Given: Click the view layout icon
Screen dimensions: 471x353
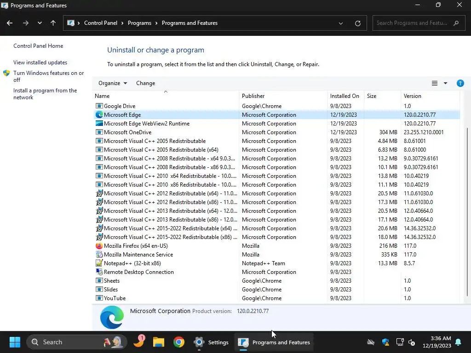Looking at the screenshot, I should (x=434, y=83).
